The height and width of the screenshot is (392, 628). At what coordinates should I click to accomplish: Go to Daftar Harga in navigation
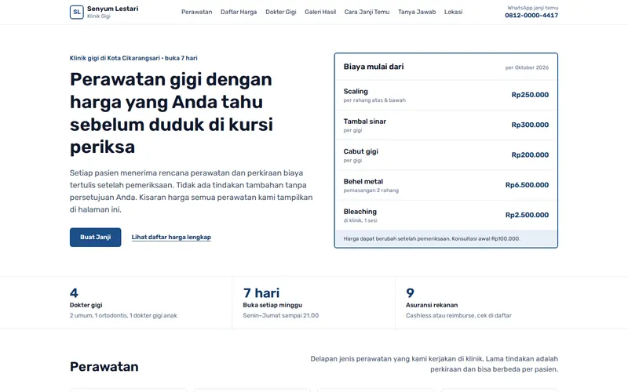pyautogui.click(x=239, y=12)
